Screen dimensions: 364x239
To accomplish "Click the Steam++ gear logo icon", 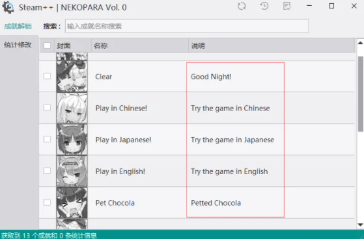I will tap(8, 7).
